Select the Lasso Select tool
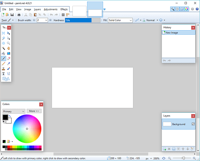200x161 pixels. [4, 38]
